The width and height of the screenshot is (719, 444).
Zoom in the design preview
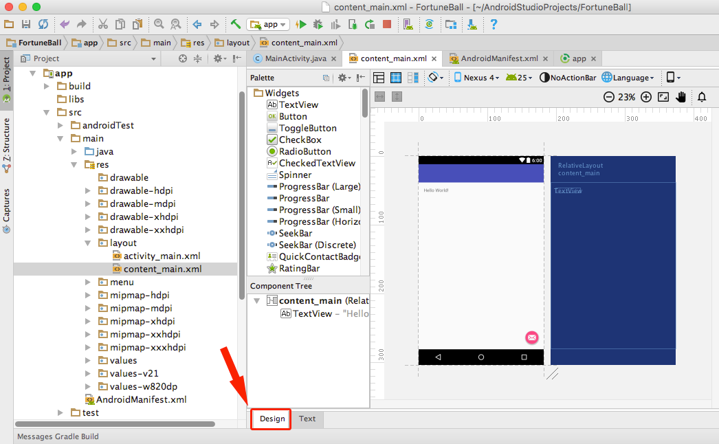pyautogui.click(x=645, y=97)
